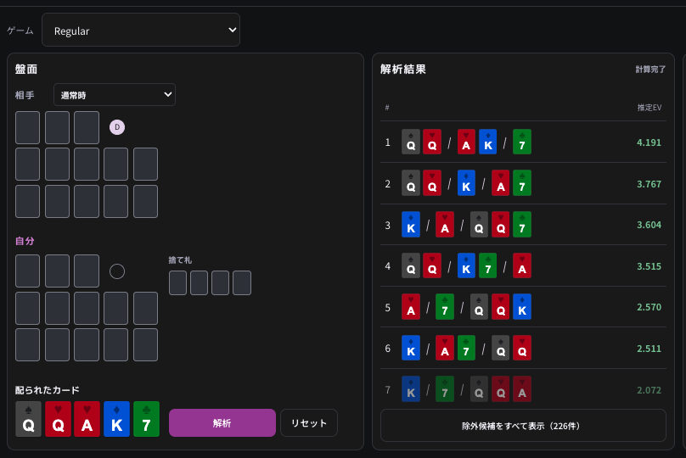This screenshot has height=458, width=686.
Task: Toggle the opponent dealer D marker
Action: tap(117, 127)
